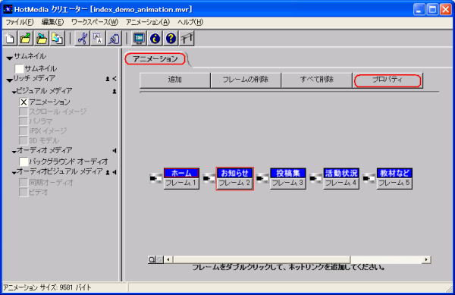The image size is (455, 295).
Task: Collapse the リッチ メディア section
Action: tap(10, 80)
